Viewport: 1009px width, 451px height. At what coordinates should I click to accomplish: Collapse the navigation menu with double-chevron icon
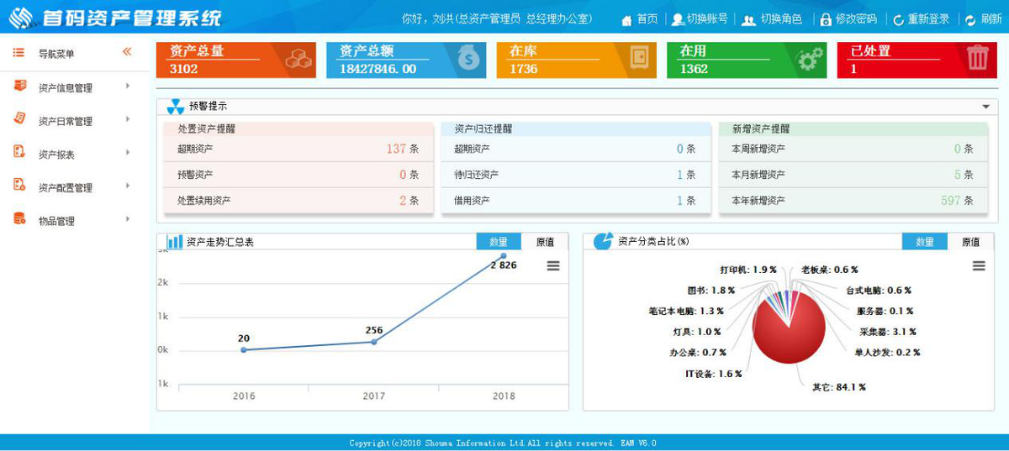(127, 52)
